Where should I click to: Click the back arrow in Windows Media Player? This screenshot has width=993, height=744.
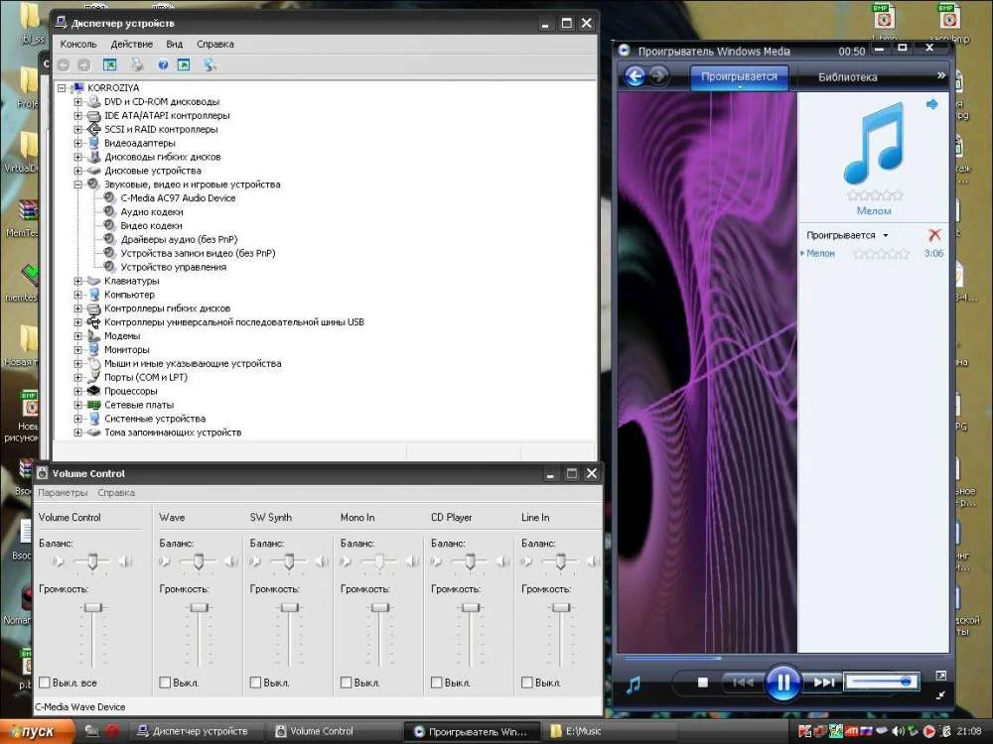point(635,76)
